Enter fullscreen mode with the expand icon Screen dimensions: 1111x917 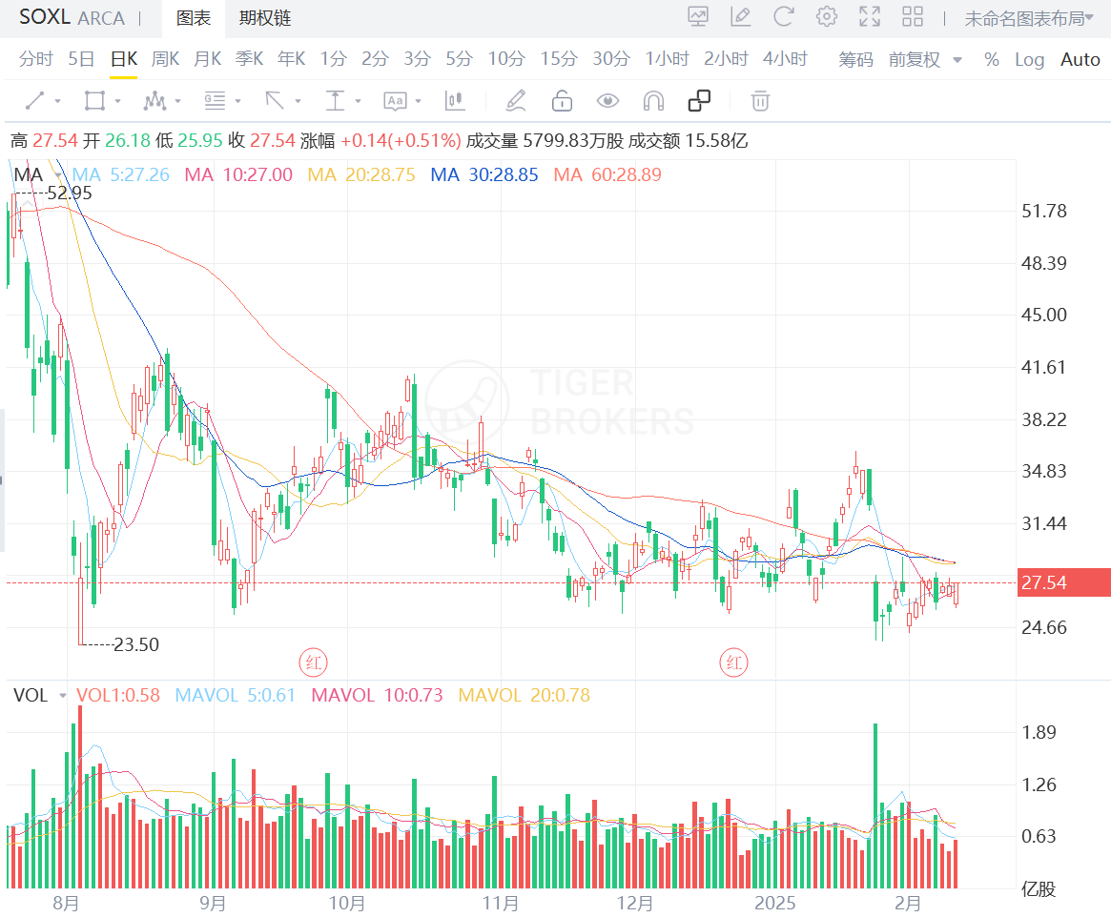(x=868, y=16)
